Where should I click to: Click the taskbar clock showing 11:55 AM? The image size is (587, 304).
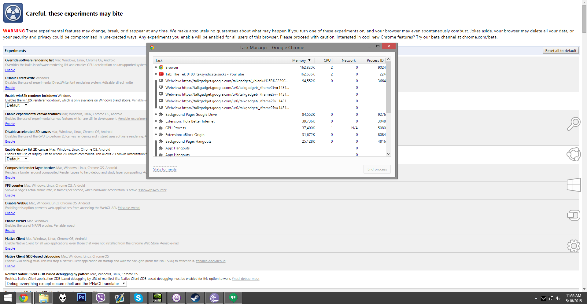[x=574, y=298]
